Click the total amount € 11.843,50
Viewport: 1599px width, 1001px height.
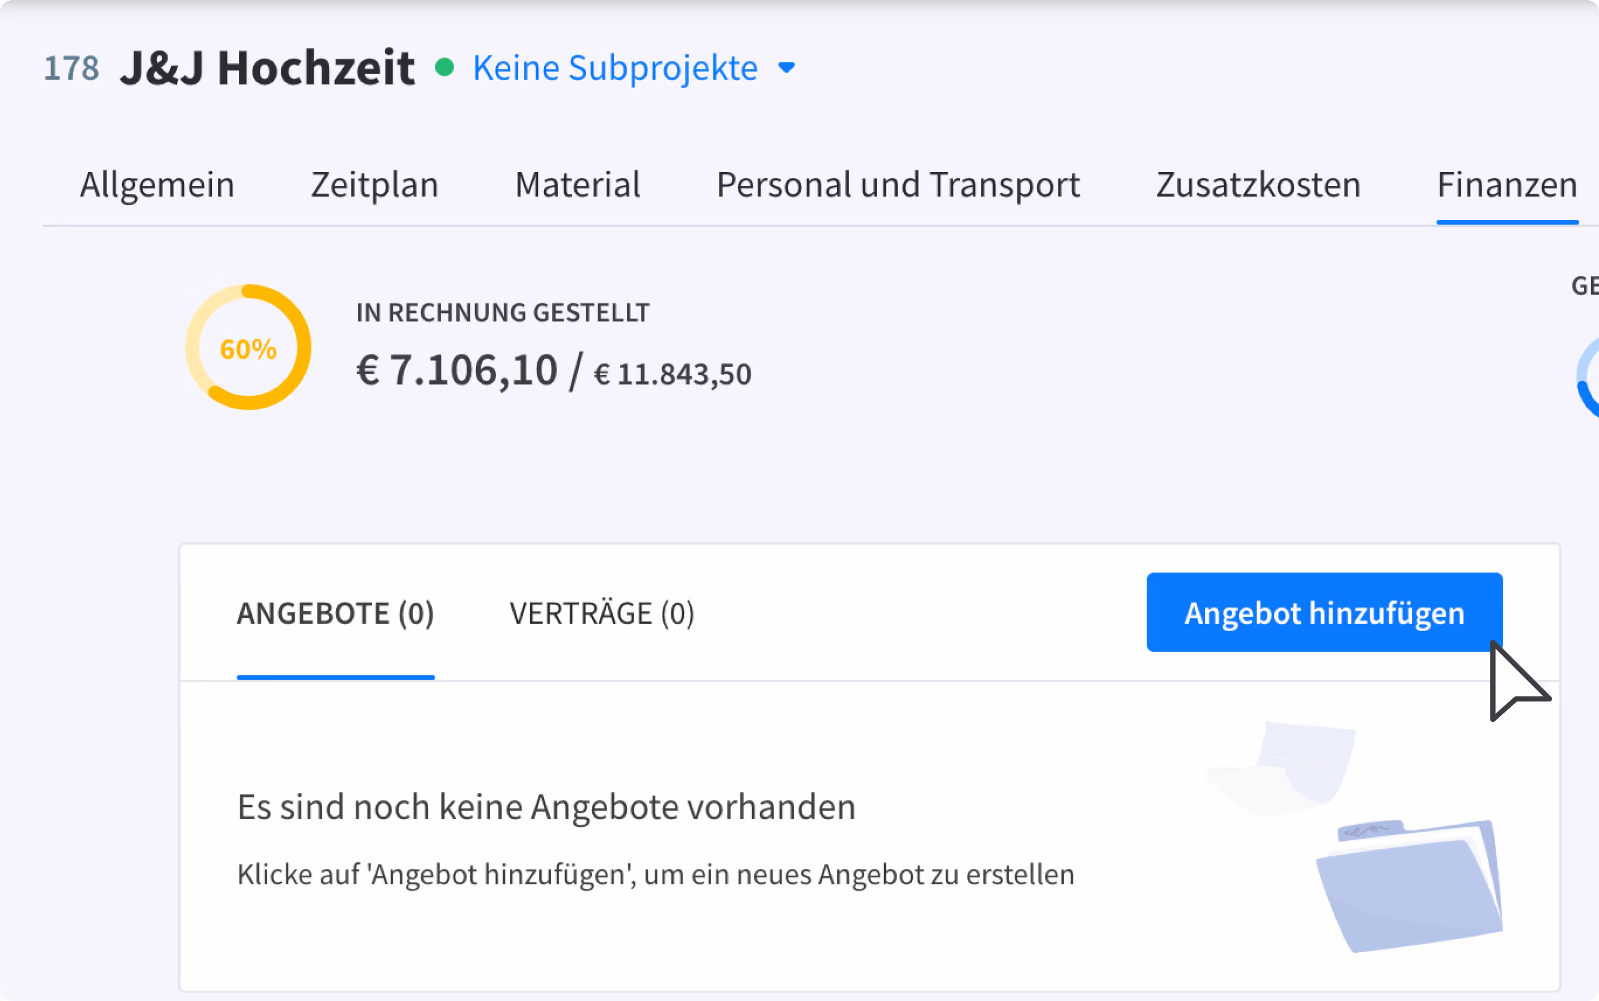[x=673, y=375]
